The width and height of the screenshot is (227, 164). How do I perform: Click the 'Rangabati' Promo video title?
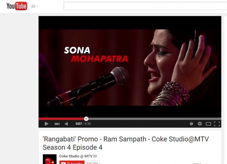126,143
